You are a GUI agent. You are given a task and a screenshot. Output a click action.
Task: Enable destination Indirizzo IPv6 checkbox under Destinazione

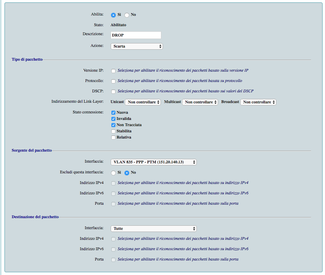(x=113, y=249)
